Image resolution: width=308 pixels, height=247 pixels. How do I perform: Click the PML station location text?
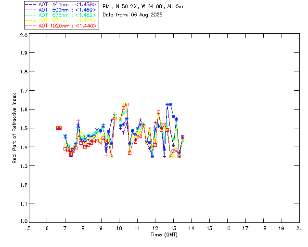(143, 7)
